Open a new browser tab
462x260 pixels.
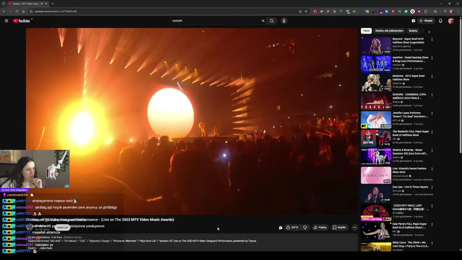[52, 4]
